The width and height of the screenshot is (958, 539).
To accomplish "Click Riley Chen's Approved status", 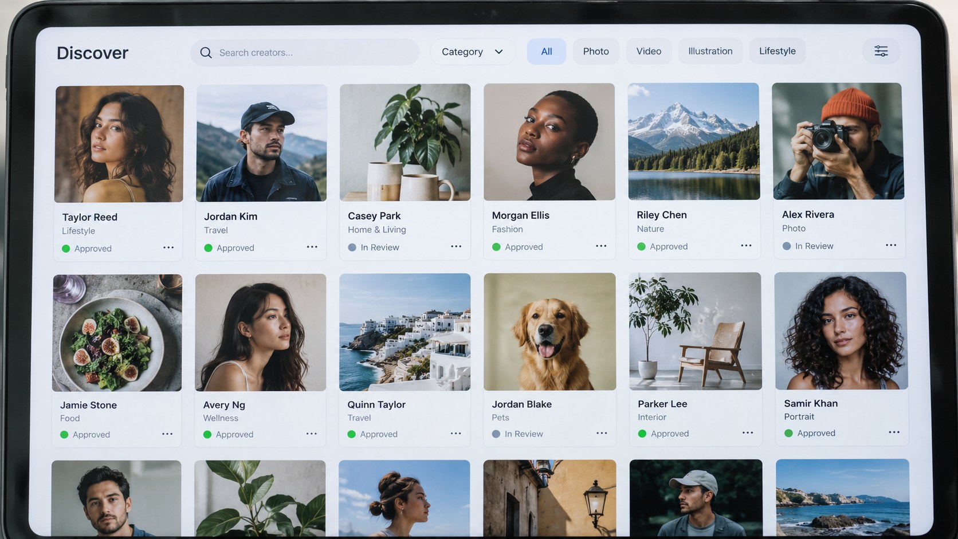I will click(x=662, y=246).
